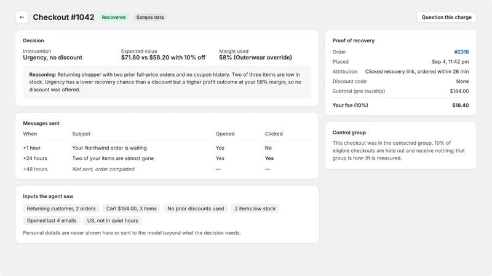Click the Opened column header
Image resolution: width=492 pixels, height=276 pixels.
(225, 134)
